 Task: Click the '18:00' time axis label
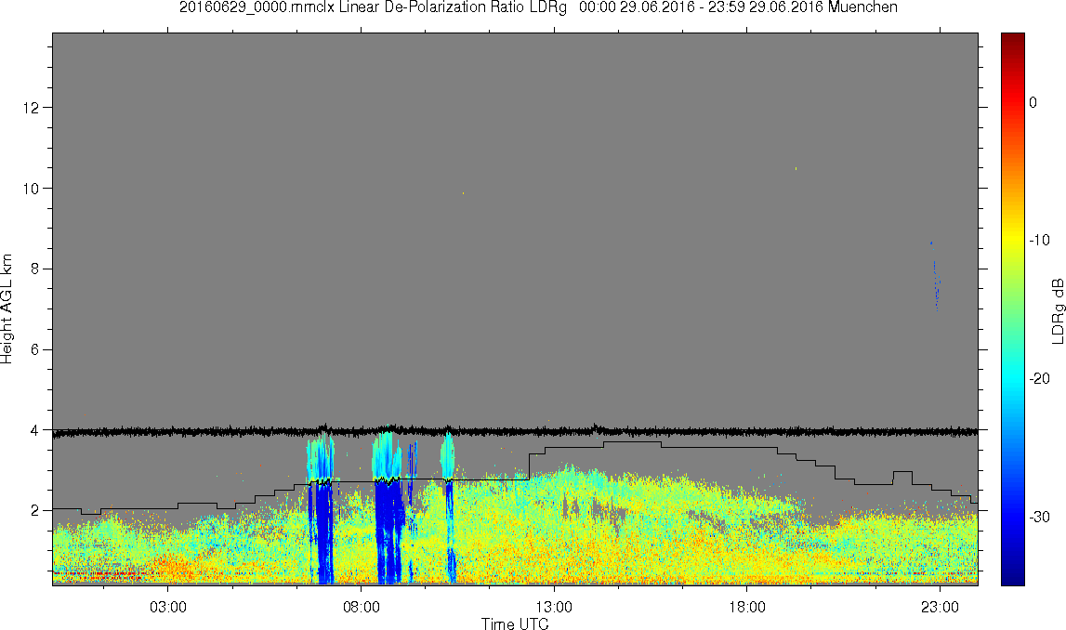coord(747,607)
